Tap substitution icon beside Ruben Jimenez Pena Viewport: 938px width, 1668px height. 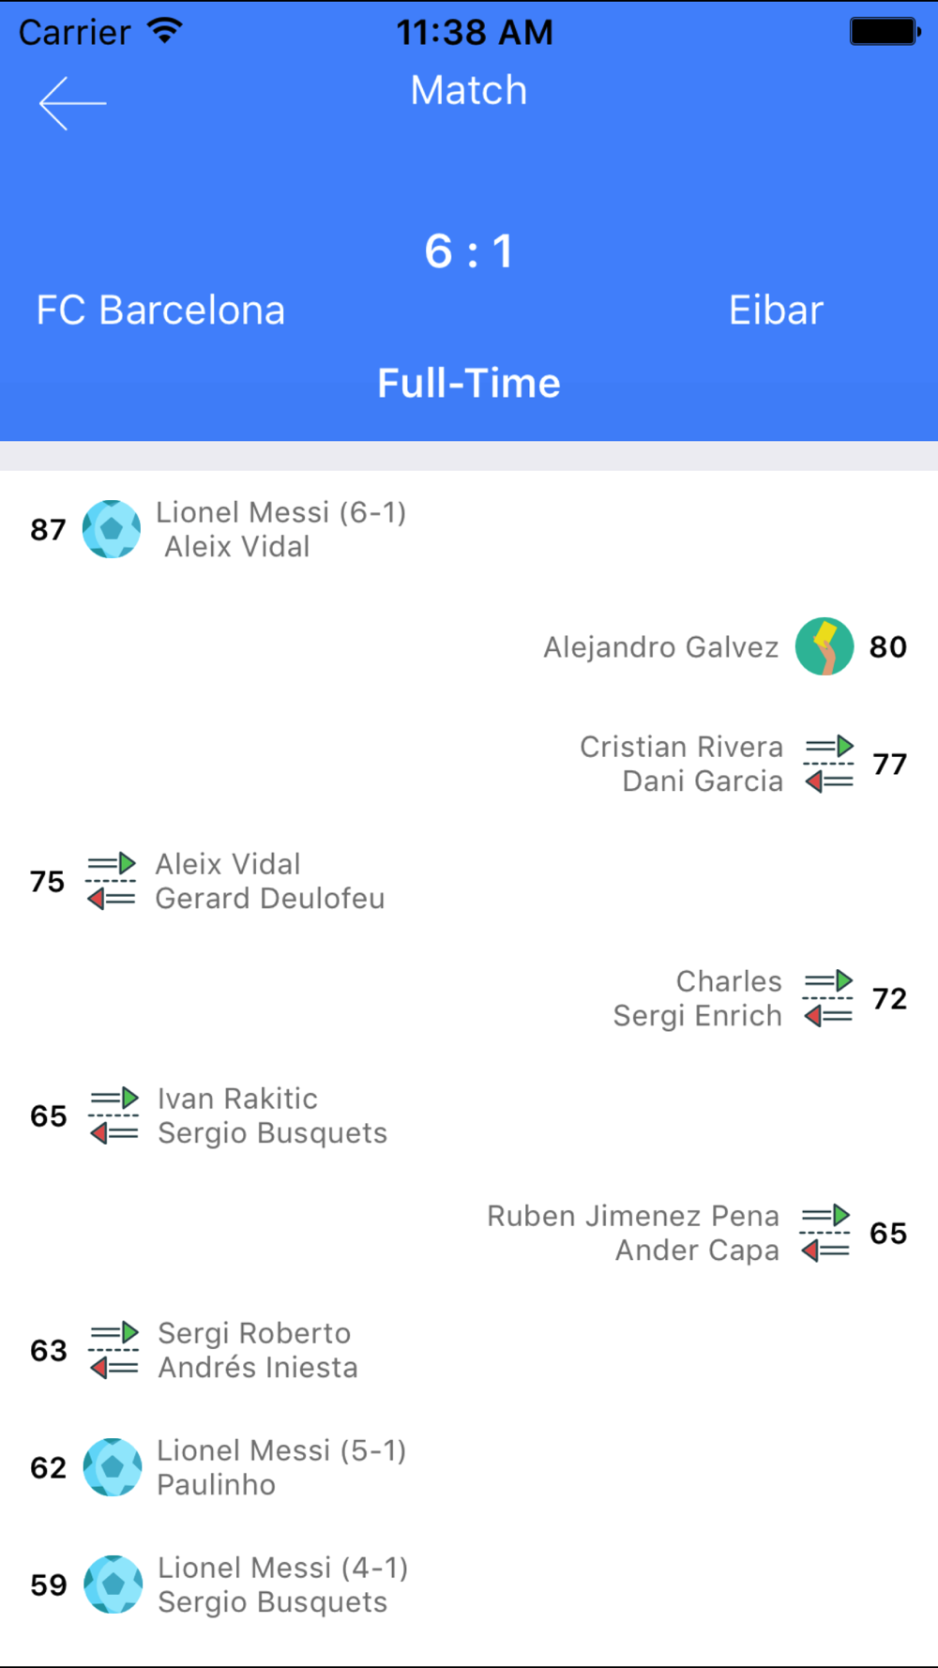click(825, 1233)
